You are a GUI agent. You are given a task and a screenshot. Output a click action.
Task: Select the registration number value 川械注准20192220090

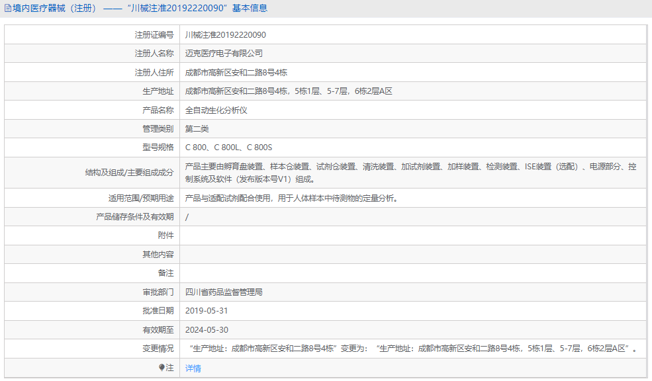tap(225, 35)
